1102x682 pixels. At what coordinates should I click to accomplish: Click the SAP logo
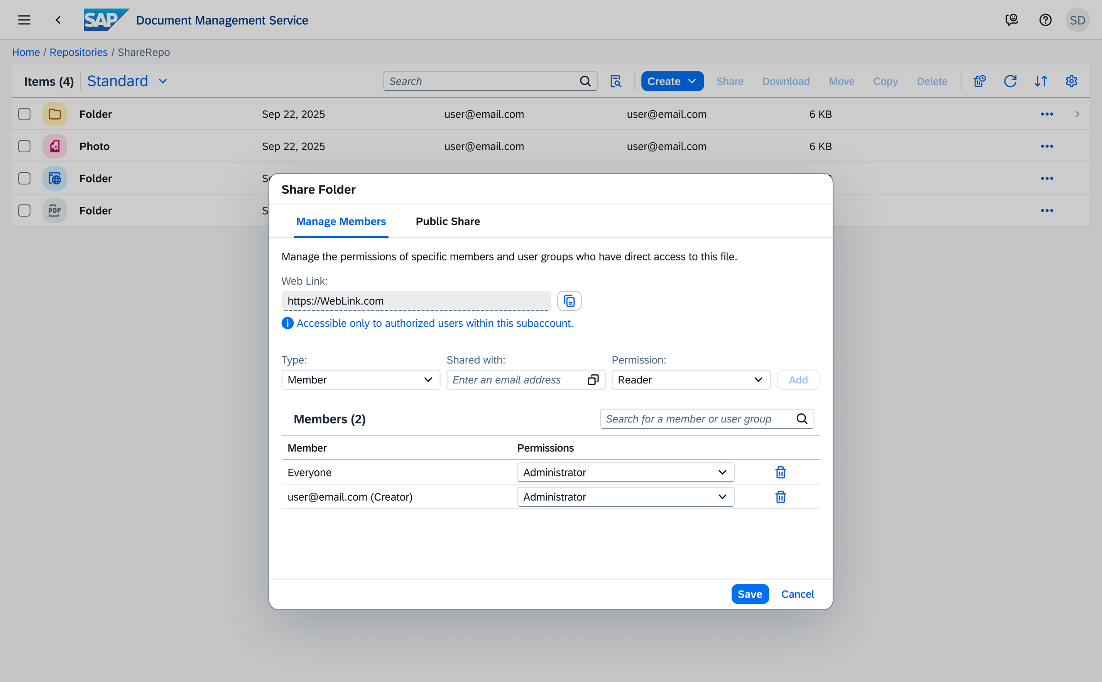tap(106, 20)
